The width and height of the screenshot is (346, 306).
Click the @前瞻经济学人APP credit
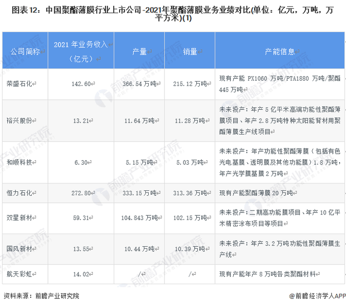point(317,296)
